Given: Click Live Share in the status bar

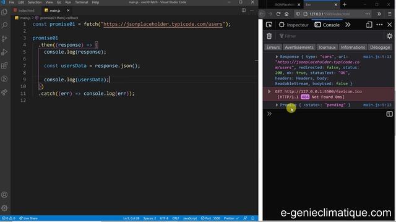Looking at the screenshot, I should pos(28,218).
